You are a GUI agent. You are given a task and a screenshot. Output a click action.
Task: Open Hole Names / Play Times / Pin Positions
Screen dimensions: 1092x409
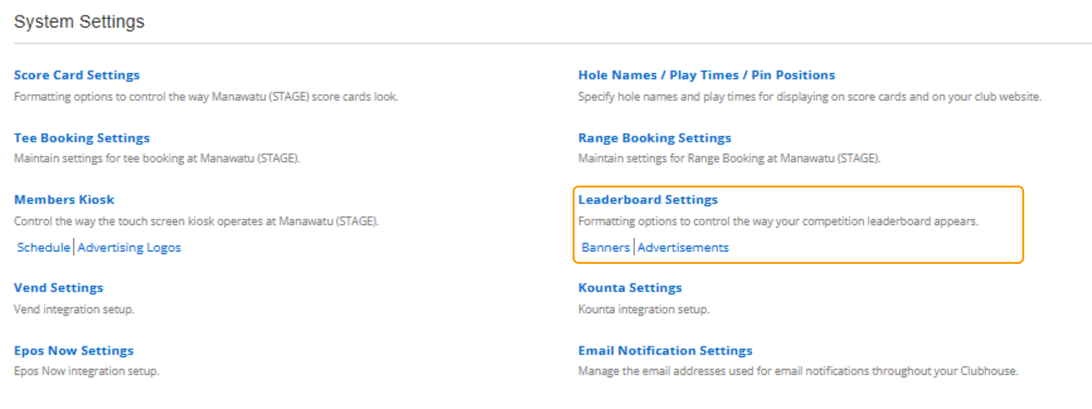click(706, 75)
